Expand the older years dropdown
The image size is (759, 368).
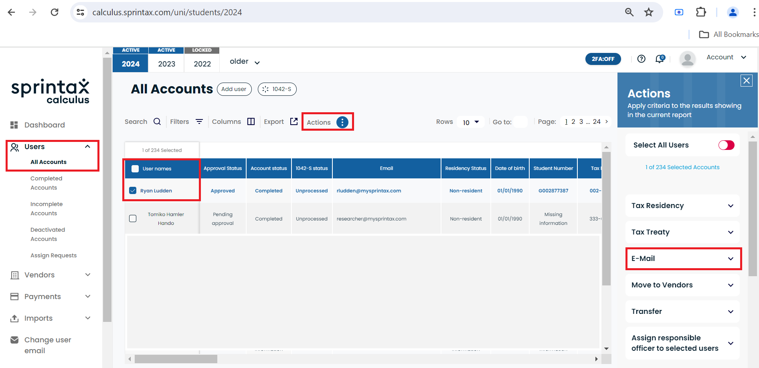point(245,62)
